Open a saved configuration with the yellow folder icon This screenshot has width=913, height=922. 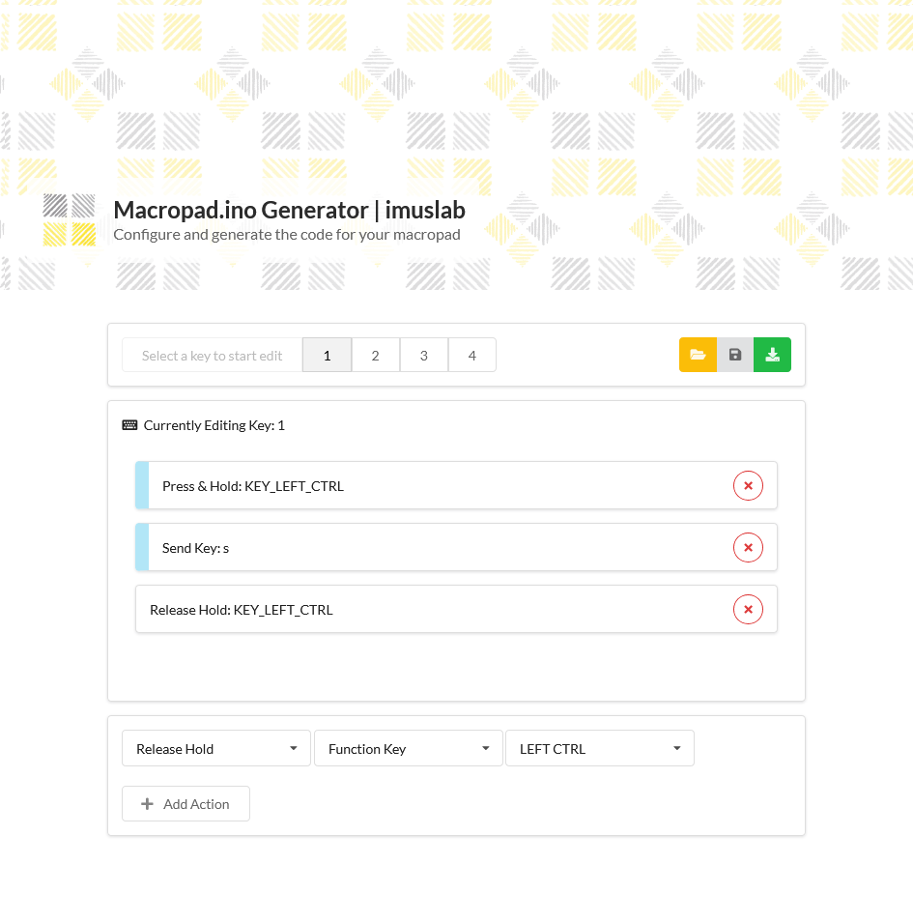[x=698, y=355]
